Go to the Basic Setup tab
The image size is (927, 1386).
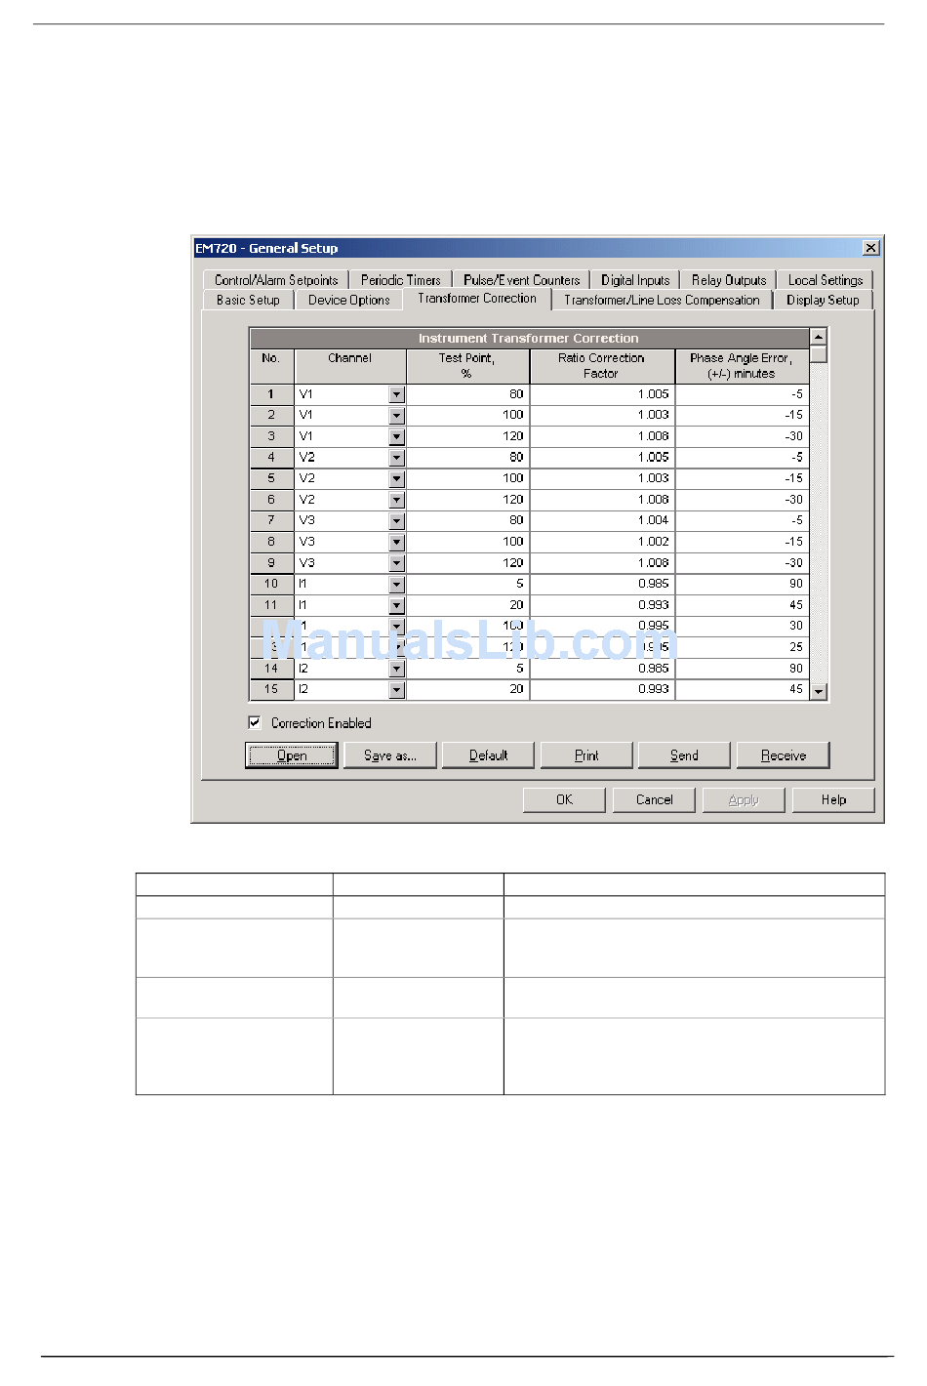248,301
